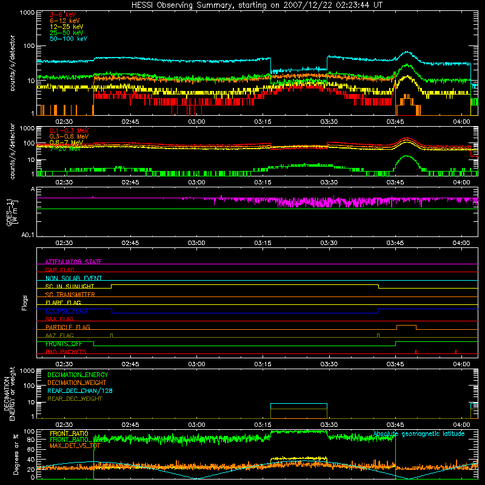The width and height of the screenshot is (485, 485).
Task: Click the green 7-20 MeV peak near 03:47
Action: pos(407,156)
